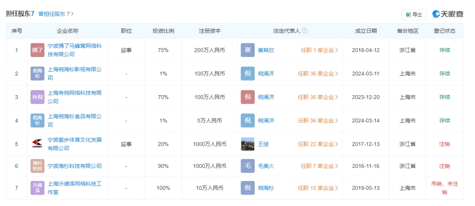Expand 任职 1 家企业 for 崔其欣
The image size is (475, 206).
click(320, 50)
